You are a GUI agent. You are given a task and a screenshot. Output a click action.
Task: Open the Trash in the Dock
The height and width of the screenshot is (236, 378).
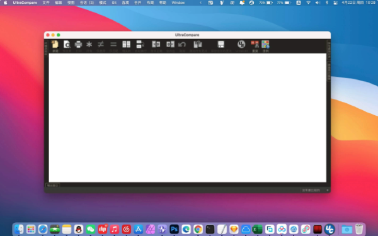[x=359, y=229]
